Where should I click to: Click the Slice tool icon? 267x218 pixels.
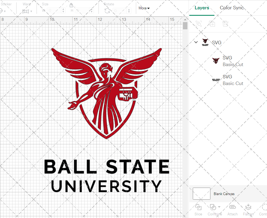(198, 207)
